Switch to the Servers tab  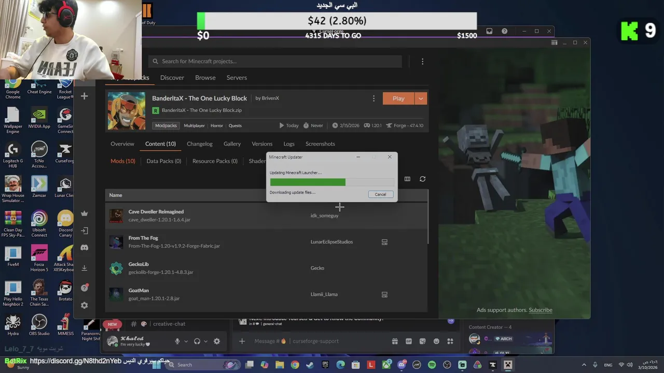(x=237, y=78)
